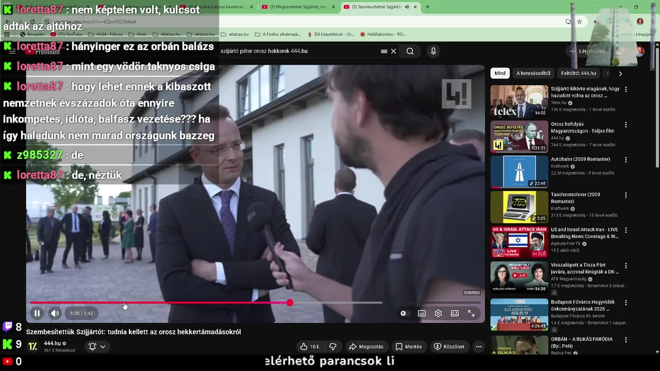Open Budapest Főváros Hegyvidék stream thumbnail
Viewport: 660px width, 371px height.
coord(519,314)
